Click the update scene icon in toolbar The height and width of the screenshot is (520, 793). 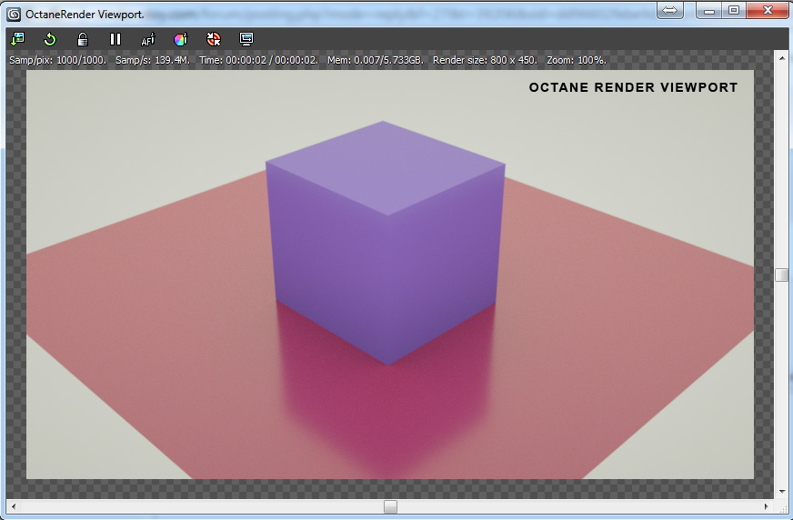[x=17, y=39]
